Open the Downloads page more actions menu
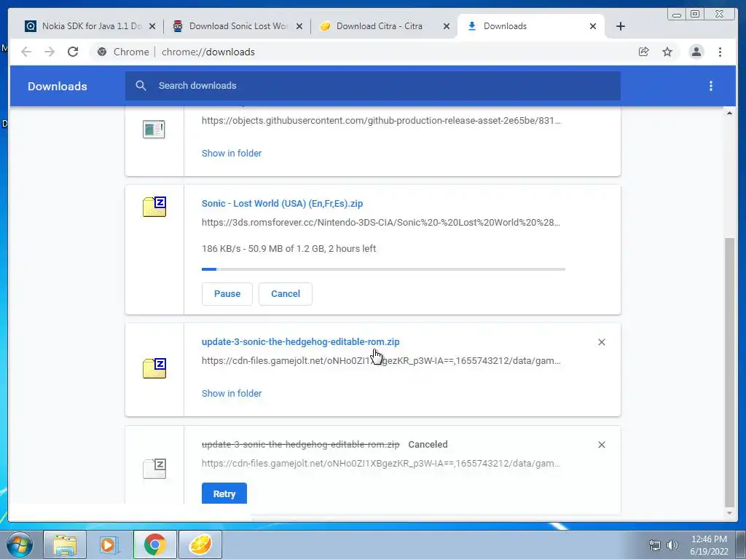746x559 pixels. (711, 86)
